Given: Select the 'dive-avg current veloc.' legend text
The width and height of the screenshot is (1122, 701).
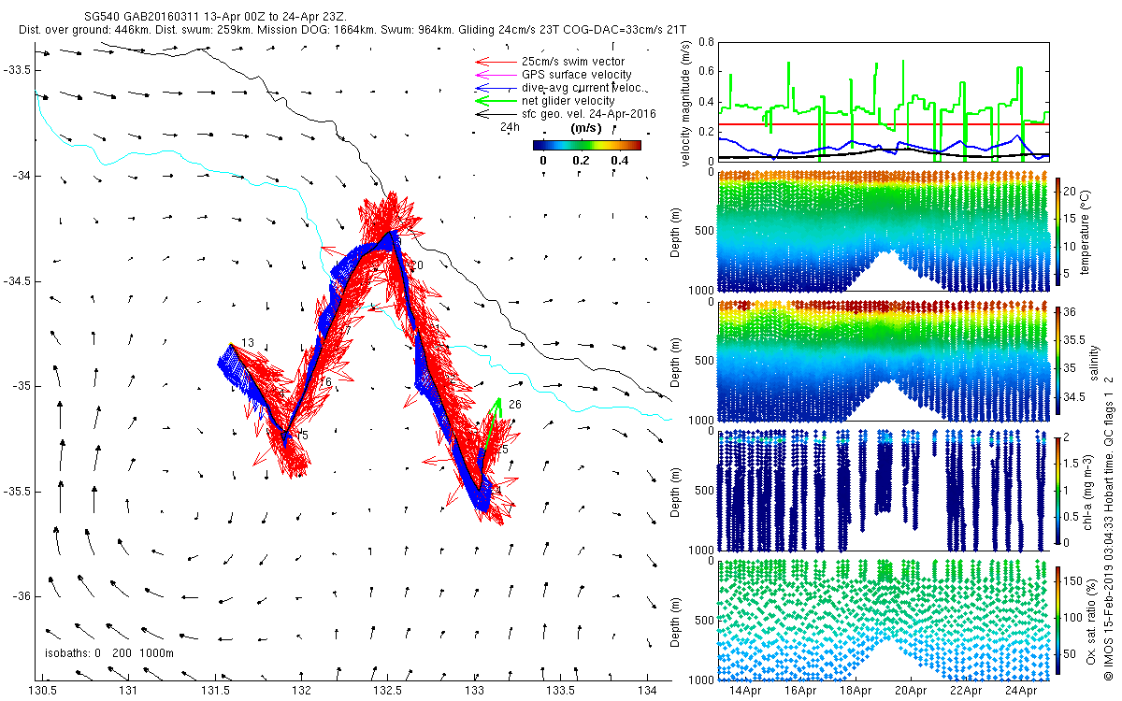Looking at the screenshot, I should (x=583, y=88).
